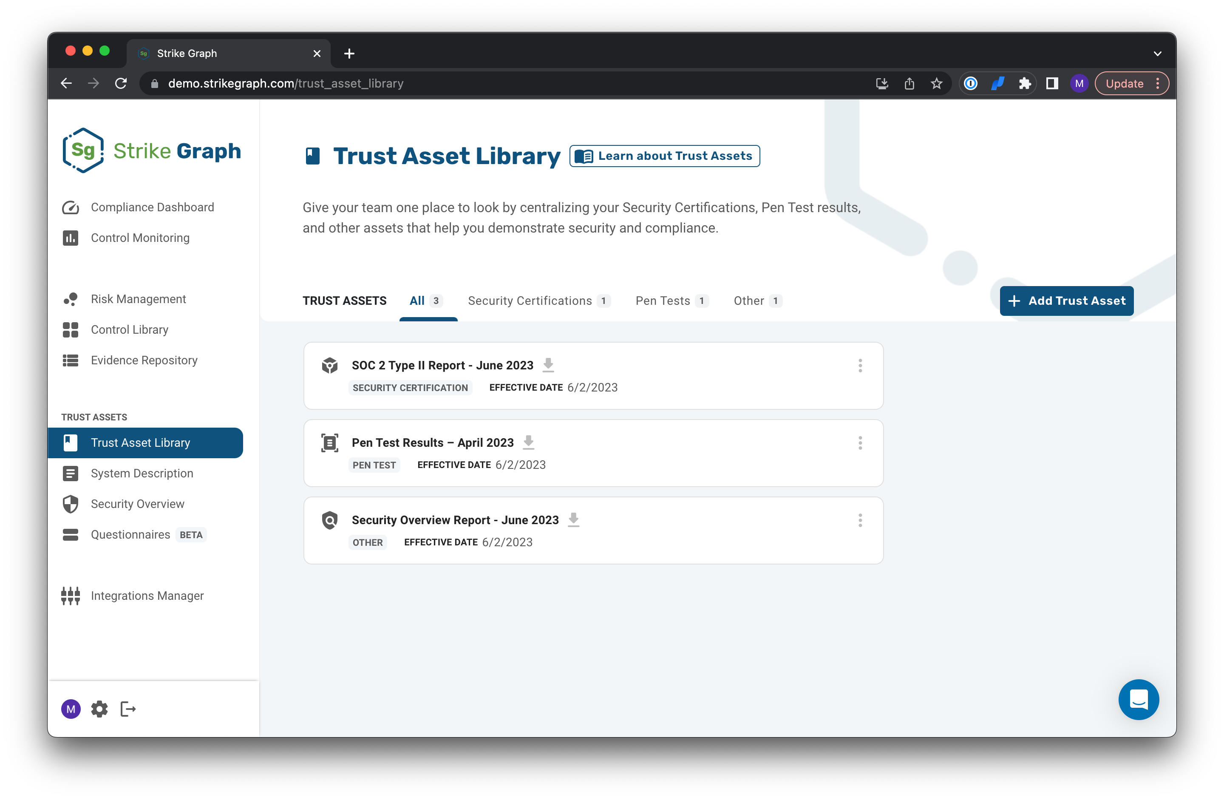This screenshot has width=1224, height=800.
Task: Click Add Trust Asset button
Action: pyautogui.click(x=1067, y=301)
